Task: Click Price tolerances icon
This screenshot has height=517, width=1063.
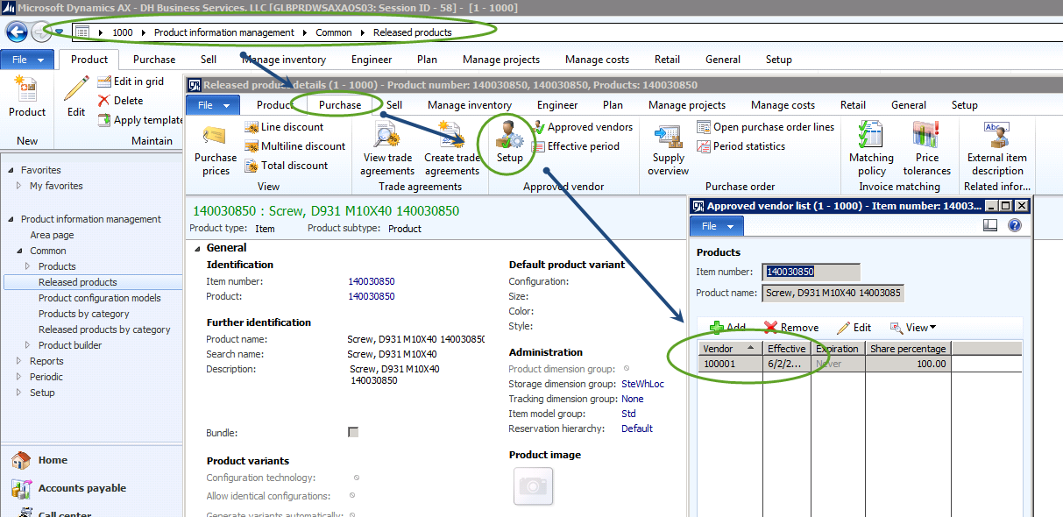Action: 927,150
